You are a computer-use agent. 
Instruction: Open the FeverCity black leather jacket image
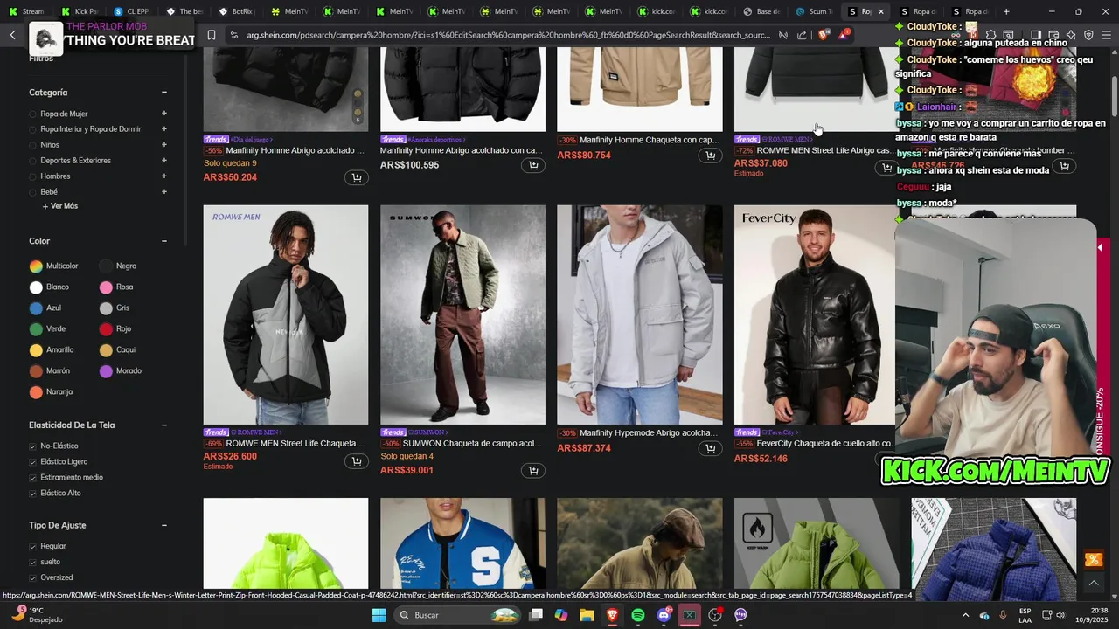[815, 314]
